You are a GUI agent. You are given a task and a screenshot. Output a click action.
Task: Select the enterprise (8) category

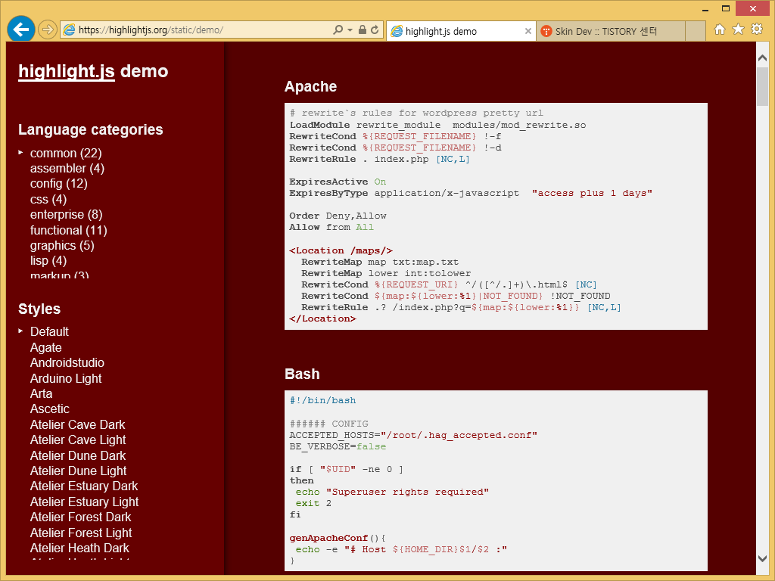tap(67, 214)
